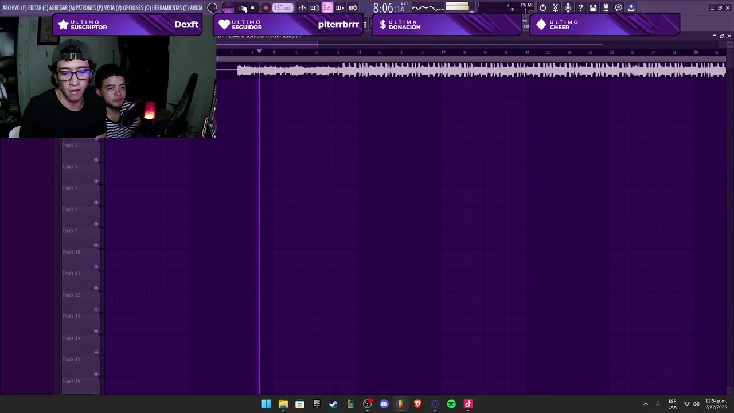
Task: Open File Explorer from the taskbar
Action: click(283, 404)
